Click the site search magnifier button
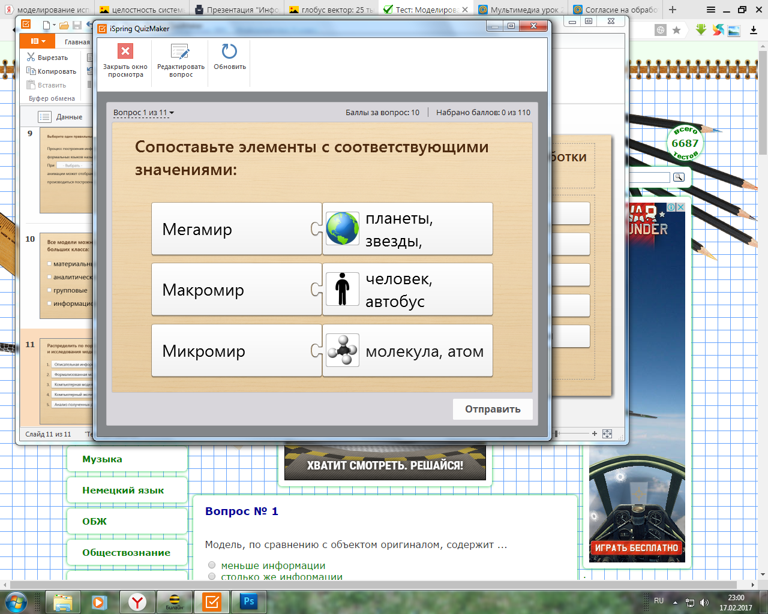Screen dimensions: 768x614 click(679, 177)
